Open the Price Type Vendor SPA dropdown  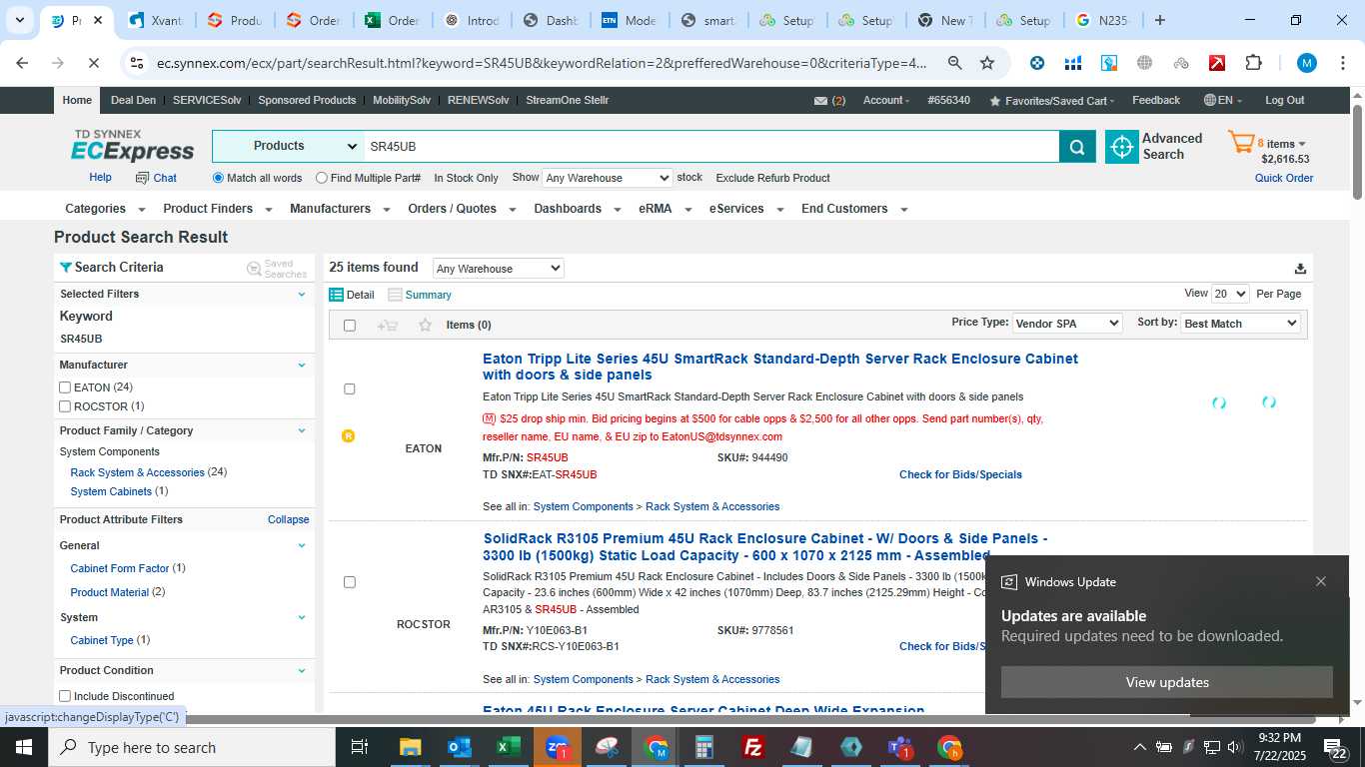(x=1066, y=324)
